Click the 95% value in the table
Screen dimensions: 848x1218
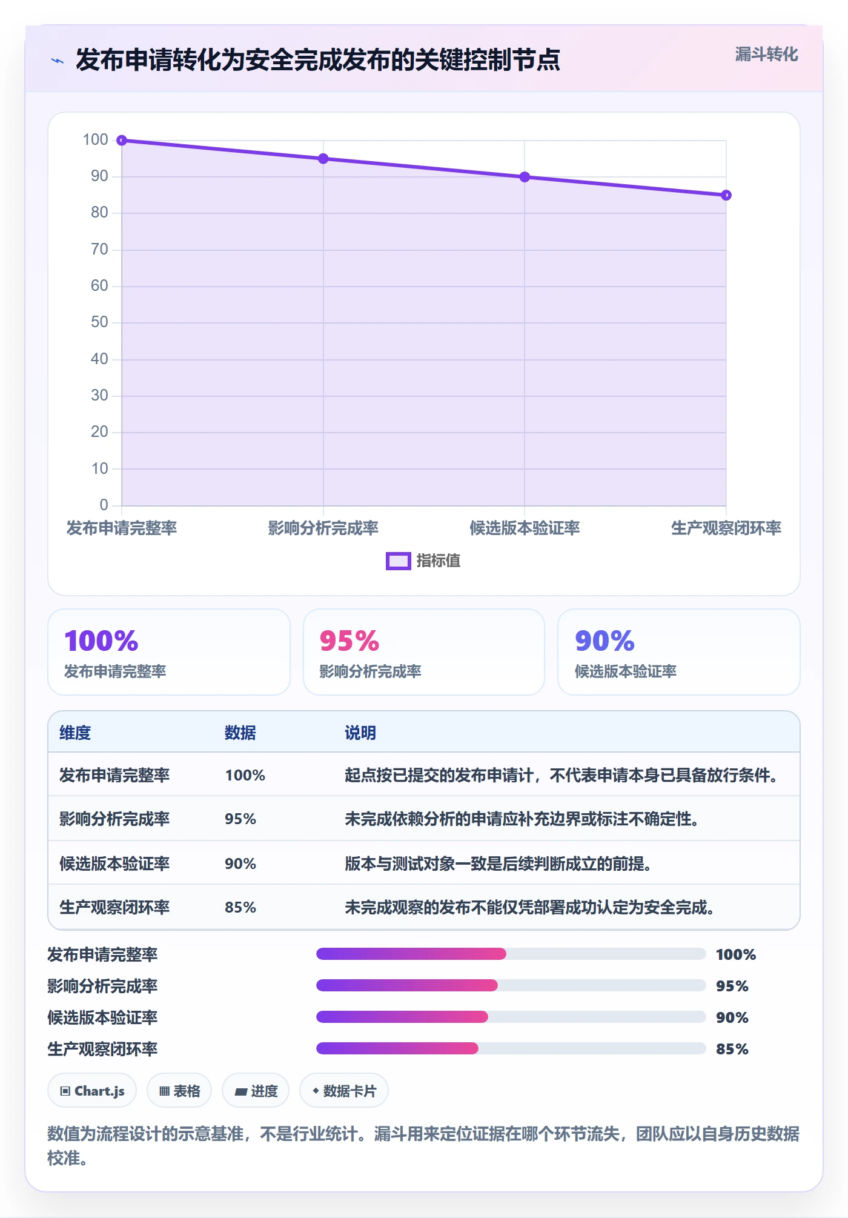[240, 819]
